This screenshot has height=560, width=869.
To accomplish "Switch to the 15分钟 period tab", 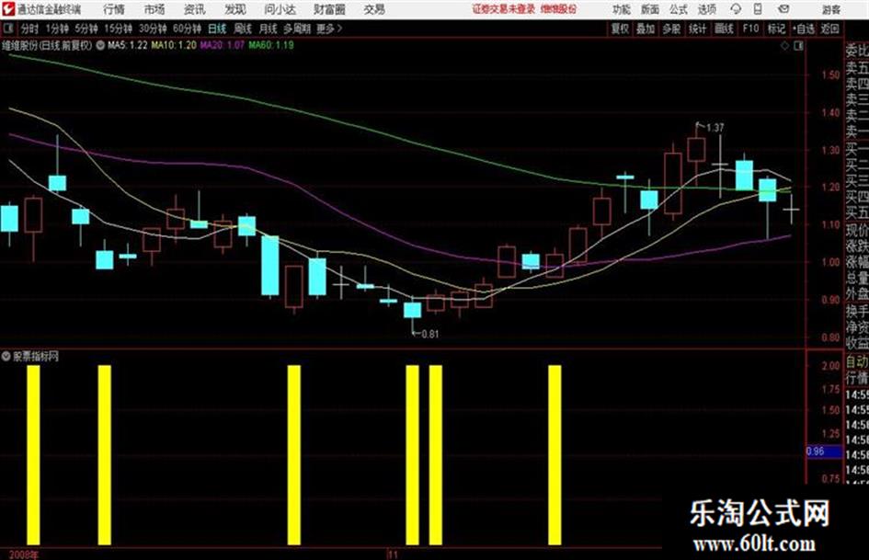I will pos(118,29).
